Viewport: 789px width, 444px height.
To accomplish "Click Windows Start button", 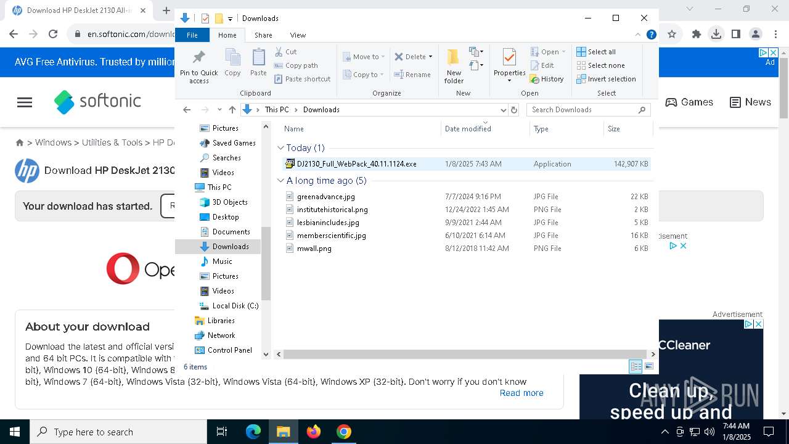I will point(15,432).
